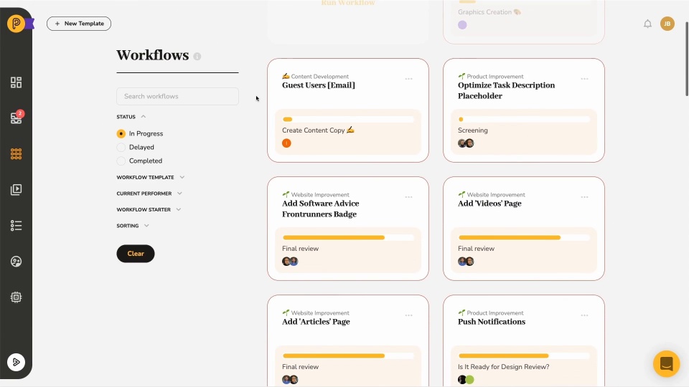689x387 pixels.
Task: Open options menu on Push Notifications card
Action: tap(584, 315)
